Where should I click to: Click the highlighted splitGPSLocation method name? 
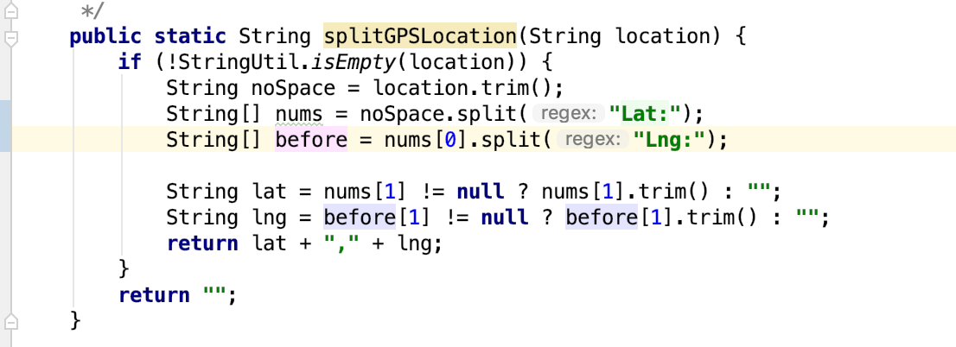coord(420,36)
